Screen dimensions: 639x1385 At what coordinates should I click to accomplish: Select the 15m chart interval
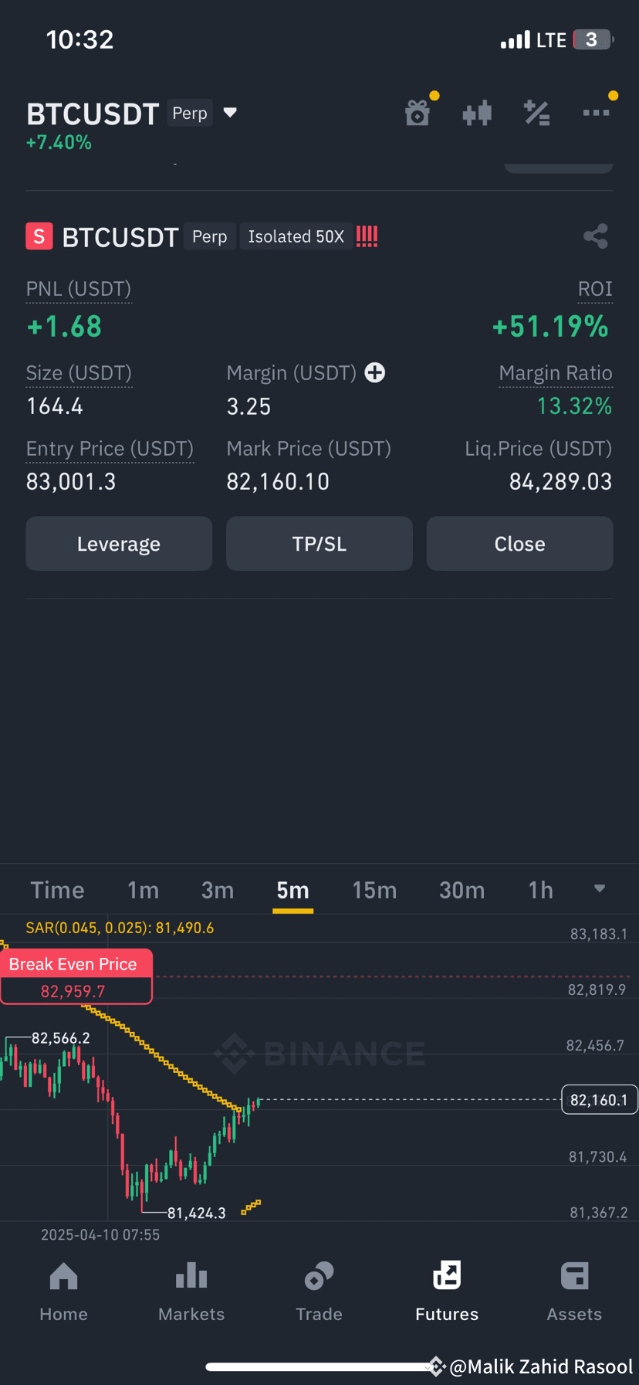[x=374, y=890]
